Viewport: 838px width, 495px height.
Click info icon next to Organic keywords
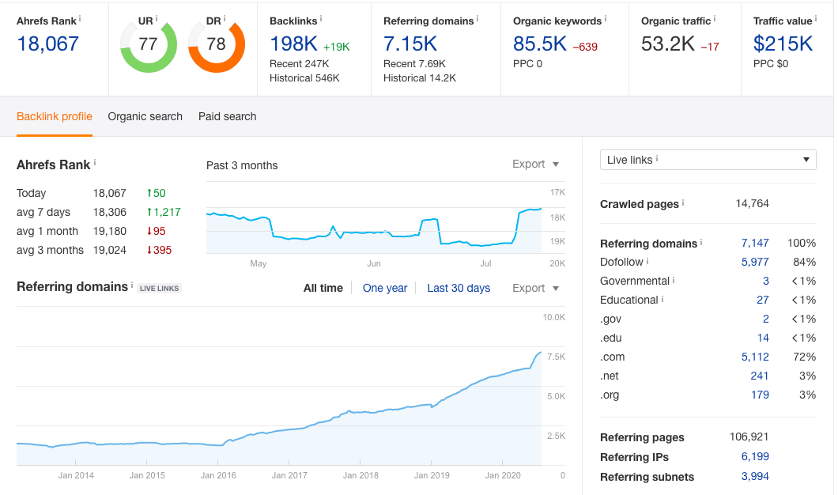605,17
